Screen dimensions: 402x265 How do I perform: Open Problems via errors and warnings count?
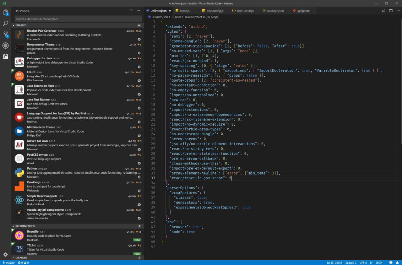click(23, 262)
